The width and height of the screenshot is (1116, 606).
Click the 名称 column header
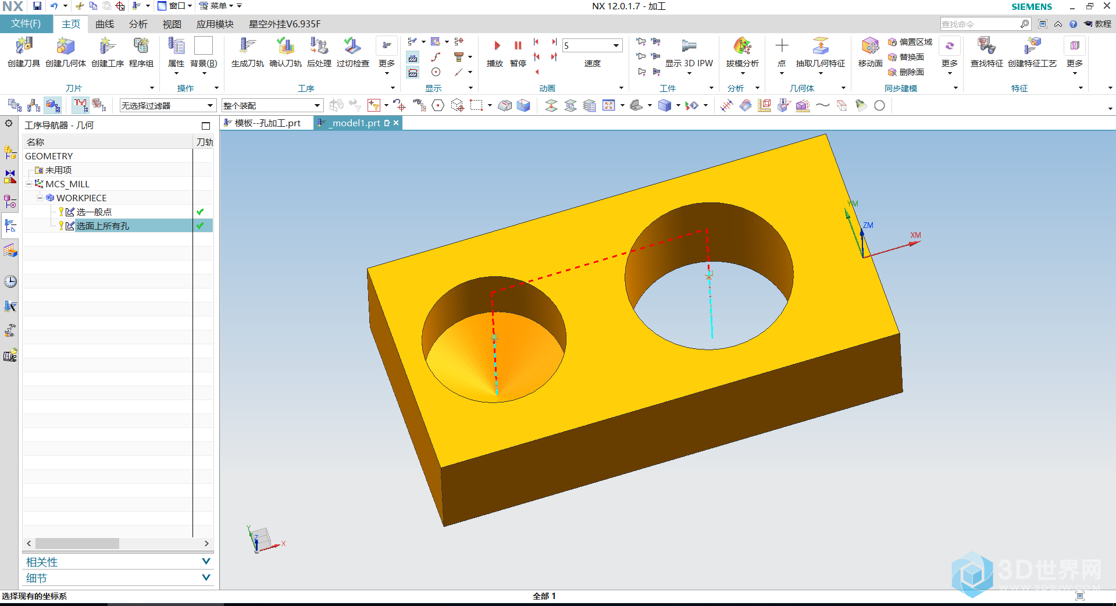tap(108, 142)
